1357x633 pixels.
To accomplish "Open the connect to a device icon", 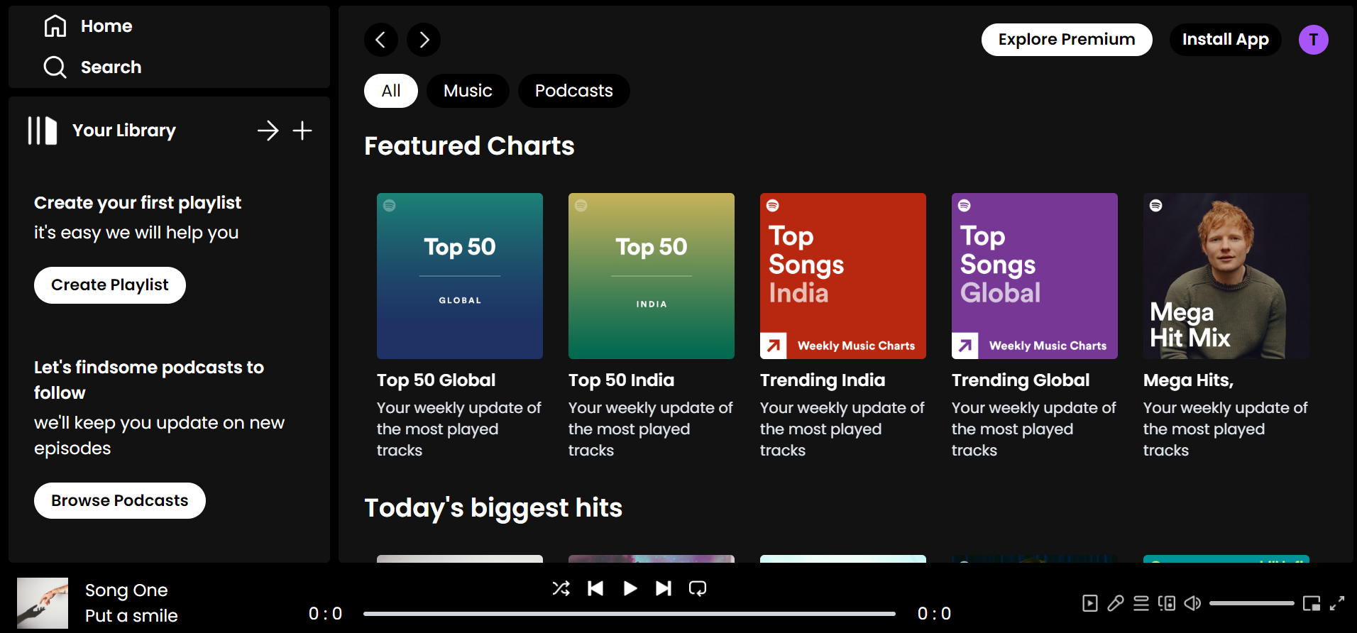I will click(x=1167, y=603).
